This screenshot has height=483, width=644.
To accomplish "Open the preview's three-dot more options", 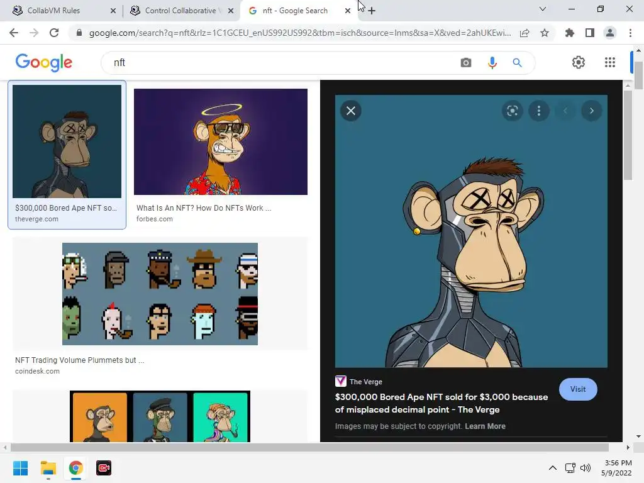I will [539, 111].
